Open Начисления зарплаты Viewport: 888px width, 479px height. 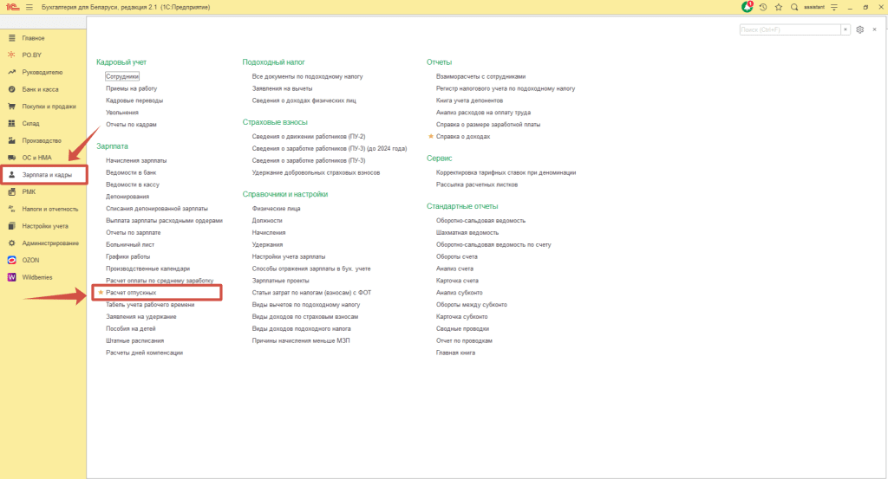pyautogui.click(x=136, y=160)
